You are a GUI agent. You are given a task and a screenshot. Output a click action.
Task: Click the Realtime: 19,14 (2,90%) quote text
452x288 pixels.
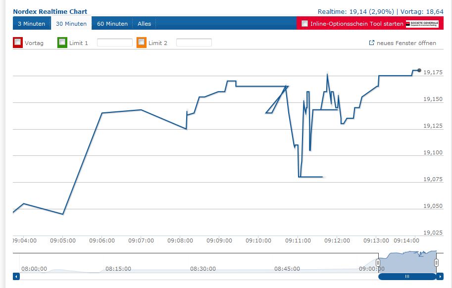click(356, 11)
